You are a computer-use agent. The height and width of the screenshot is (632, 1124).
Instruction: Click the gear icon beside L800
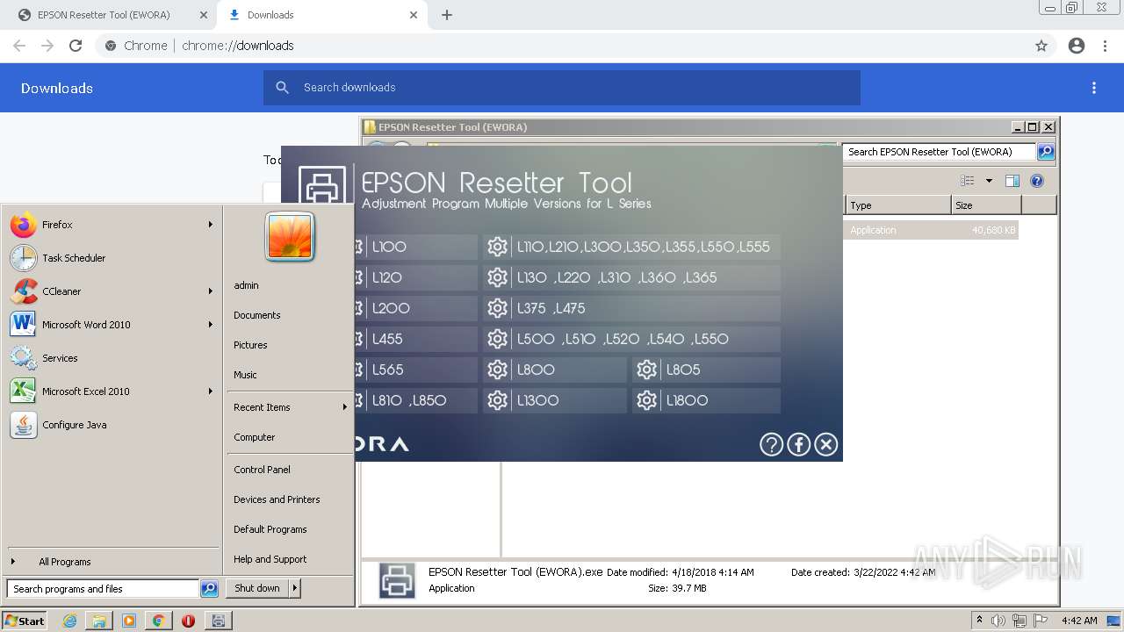[x=498, y=370]
